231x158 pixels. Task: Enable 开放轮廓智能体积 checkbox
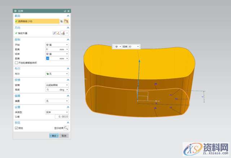tap(16, 62)
